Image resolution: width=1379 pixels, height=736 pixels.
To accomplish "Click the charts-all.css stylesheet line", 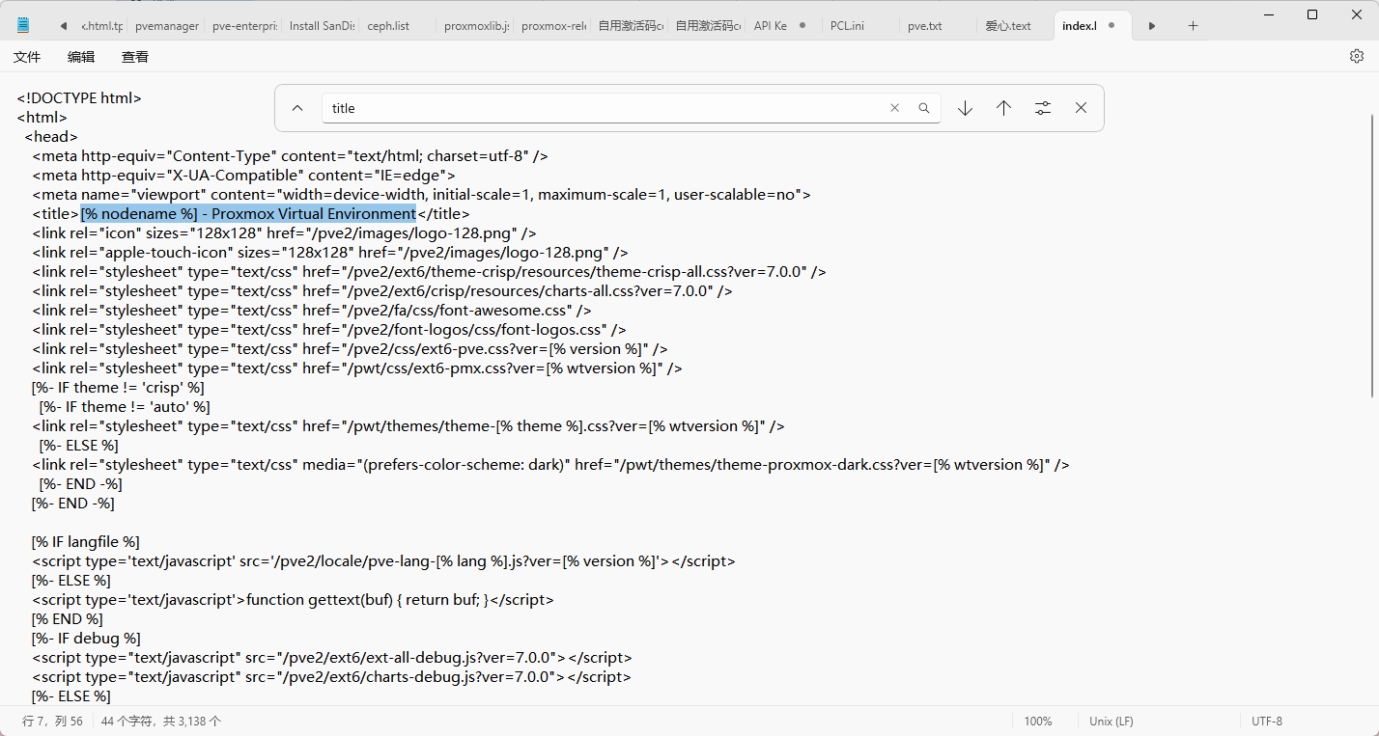I will tap(382, 291).
